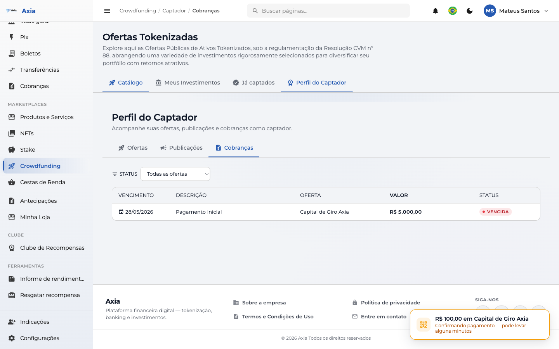The height and width of the screenshot is (349, 559).
Task: Click the VENCIDA status badge
Action: point(495,212)
